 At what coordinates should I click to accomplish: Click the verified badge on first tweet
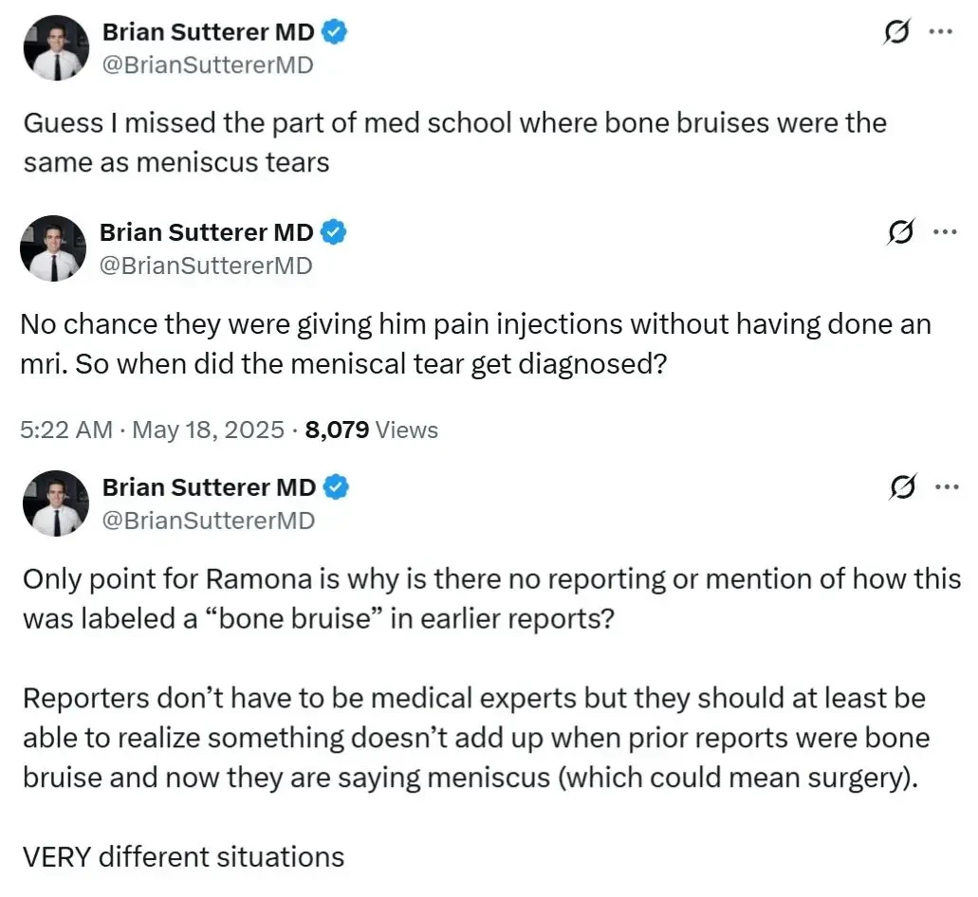(334, 32)
